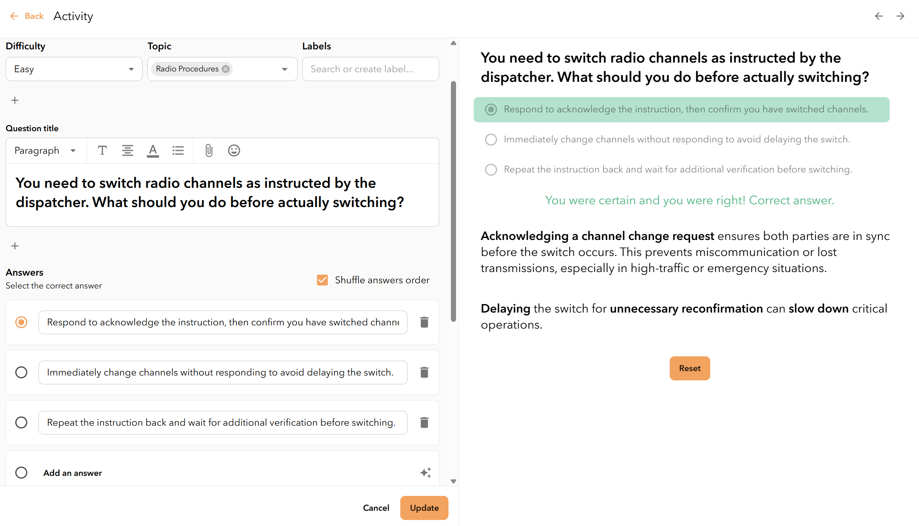Image resolution: width=919 pixels, height=526 pixels.
Task: Edit the 'Repeat the instruction back' answer field
Action: [223, 422]
